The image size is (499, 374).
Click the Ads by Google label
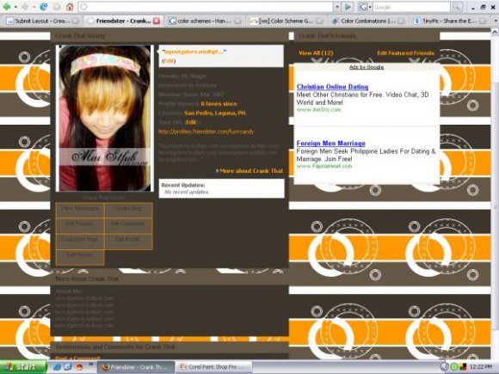[367, 67]
